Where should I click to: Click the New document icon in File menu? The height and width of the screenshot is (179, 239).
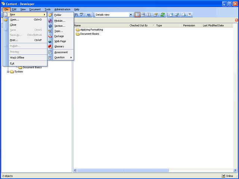6,15
